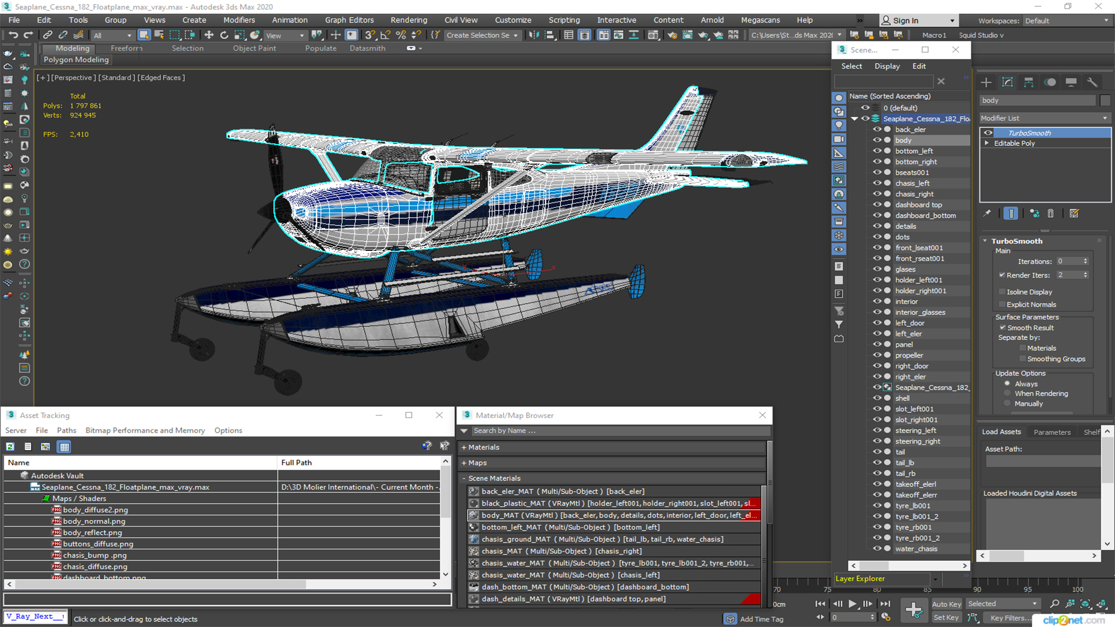
Task: Toggle the Percent Snap icon
Action: 401,35
